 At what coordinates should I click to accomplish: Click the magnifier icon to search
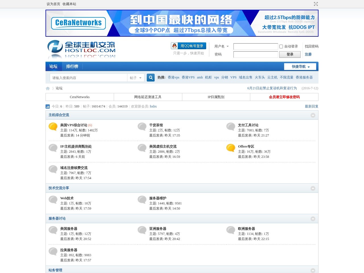(150, 77)
